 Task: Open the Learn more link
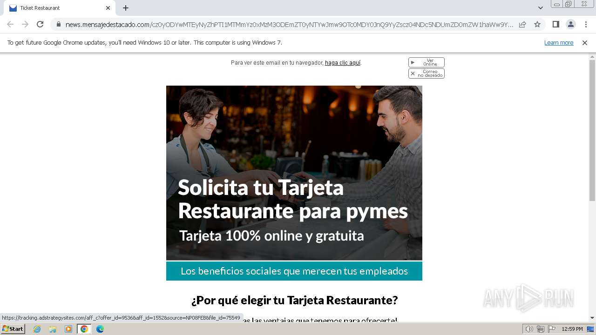point(559,43)
